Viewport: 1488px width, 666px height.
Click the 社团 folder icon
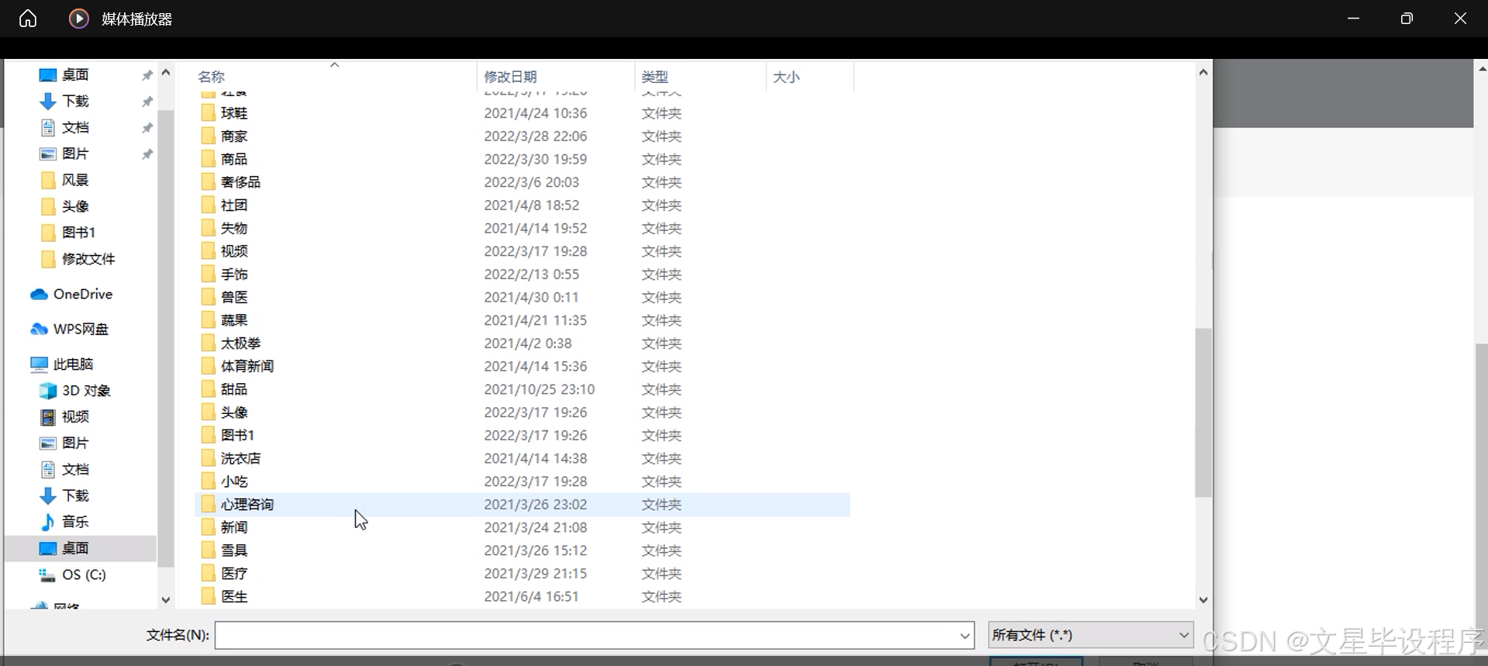coord(208,205)
